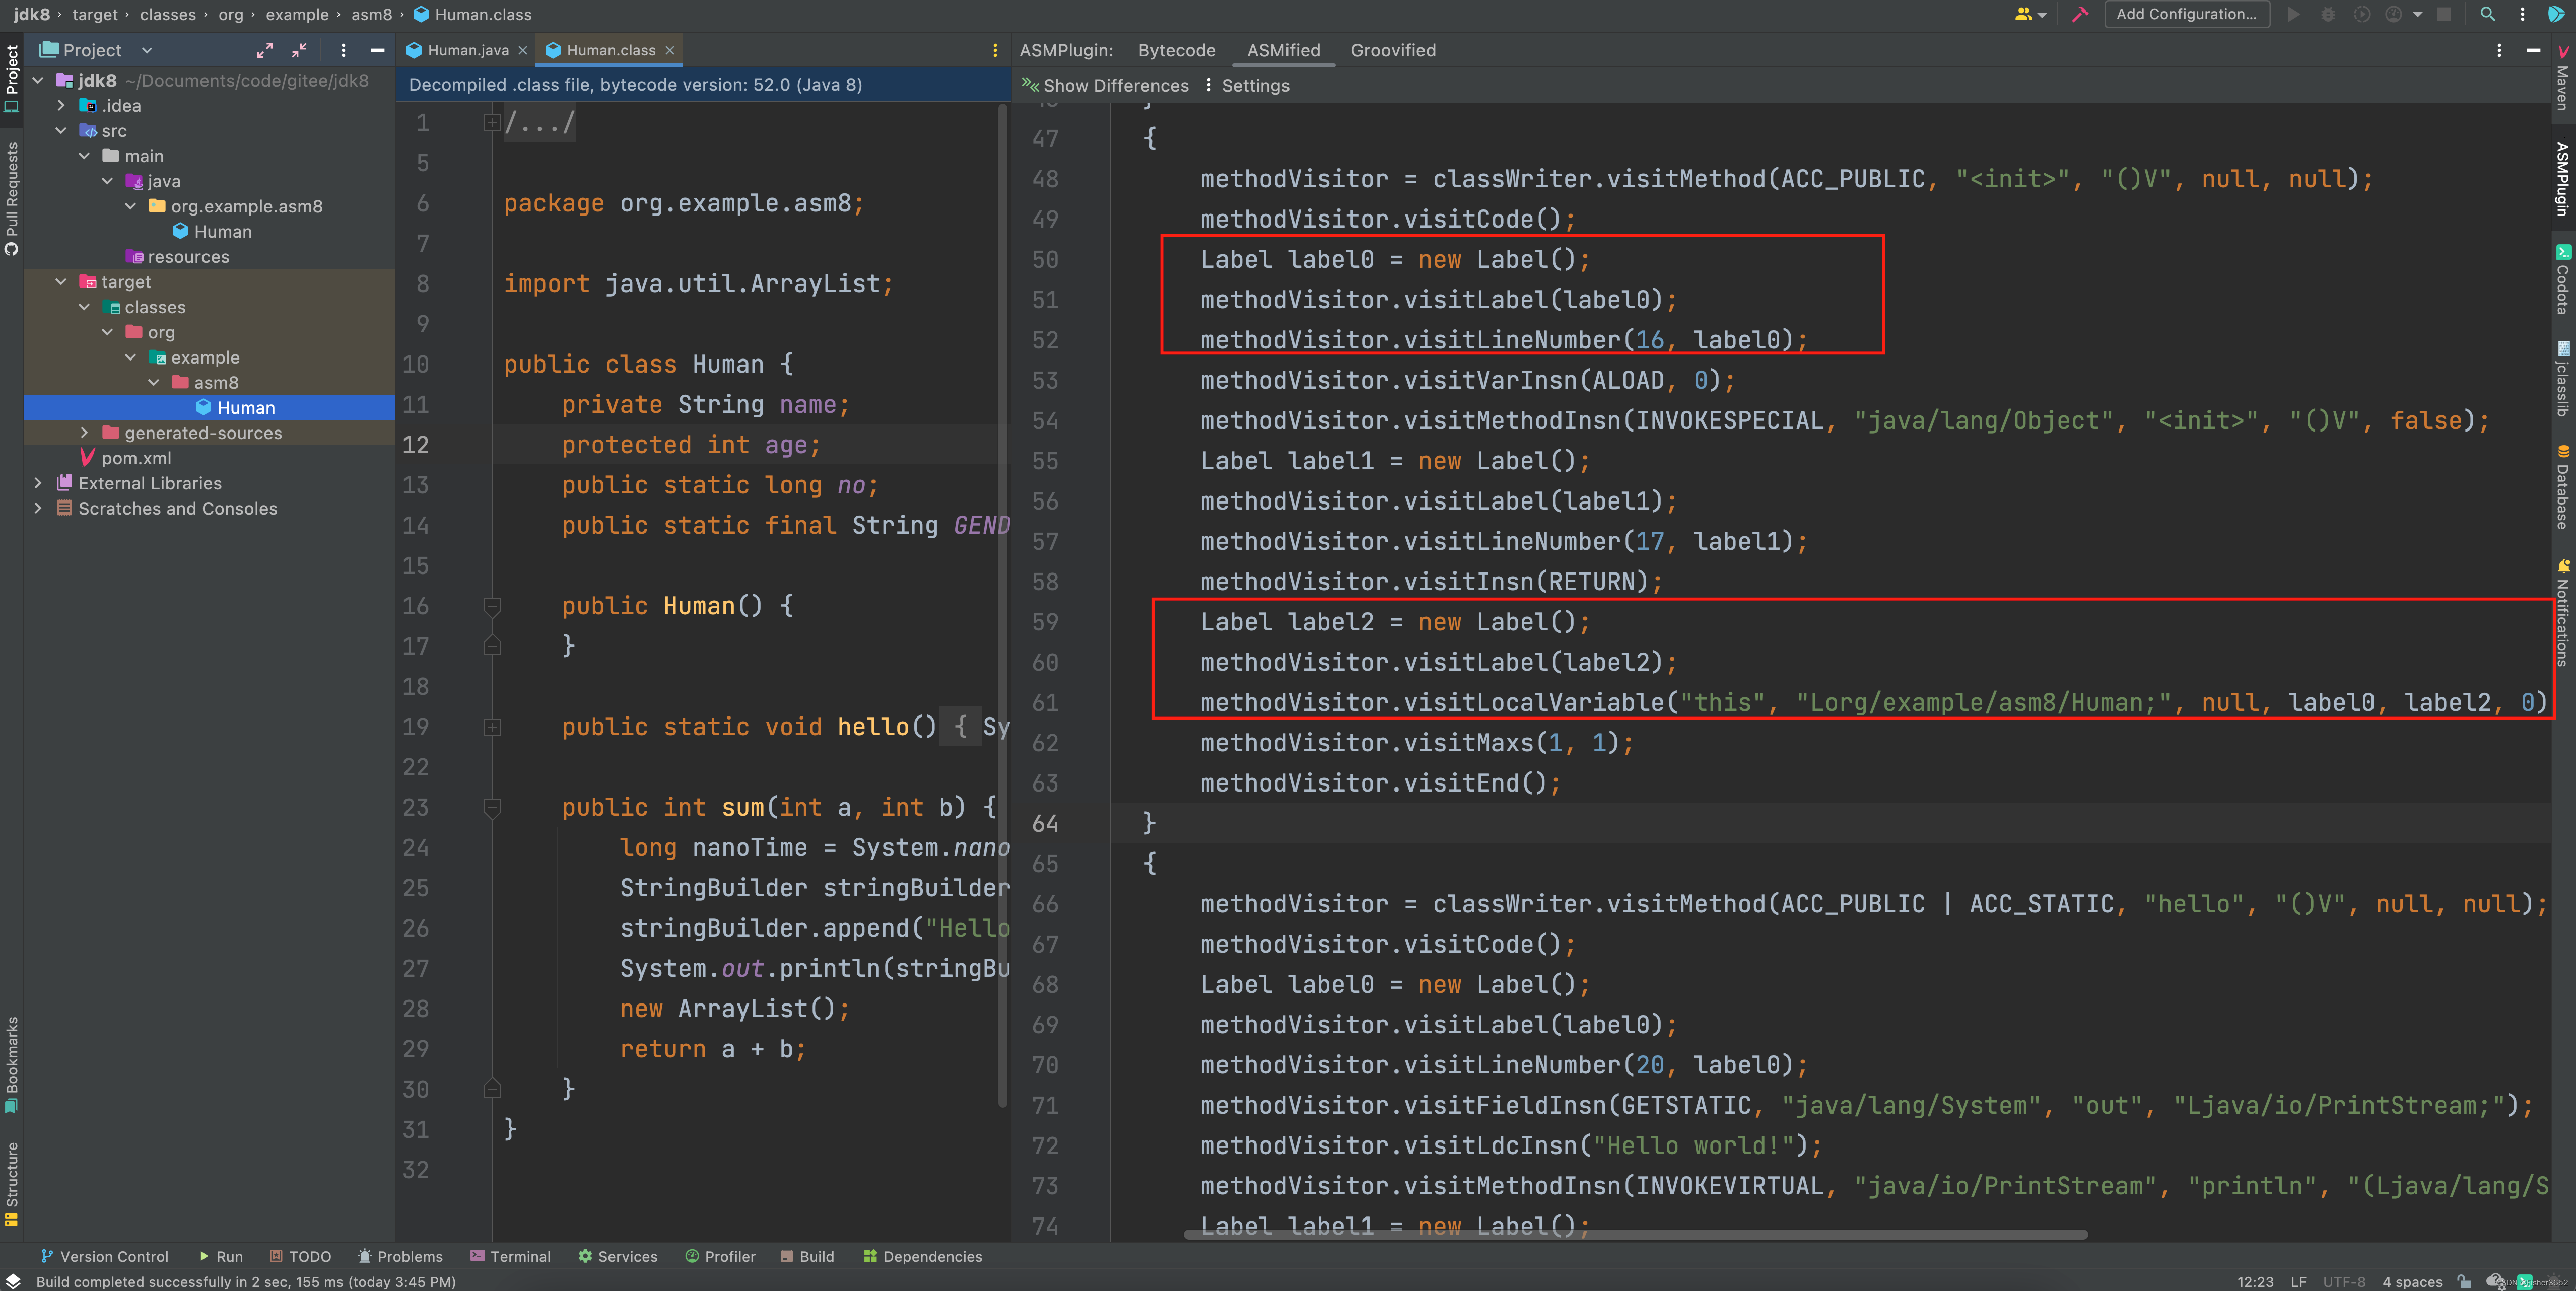Collapse all in Project tree

(299, 50)
